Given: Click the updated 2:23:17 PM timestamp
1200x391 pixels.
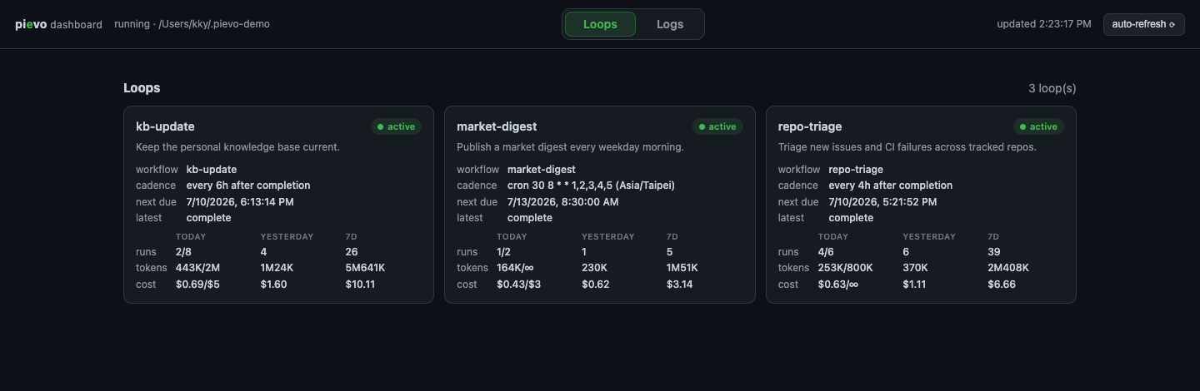Looking at the screenshot, I should tap(1043, 24).
